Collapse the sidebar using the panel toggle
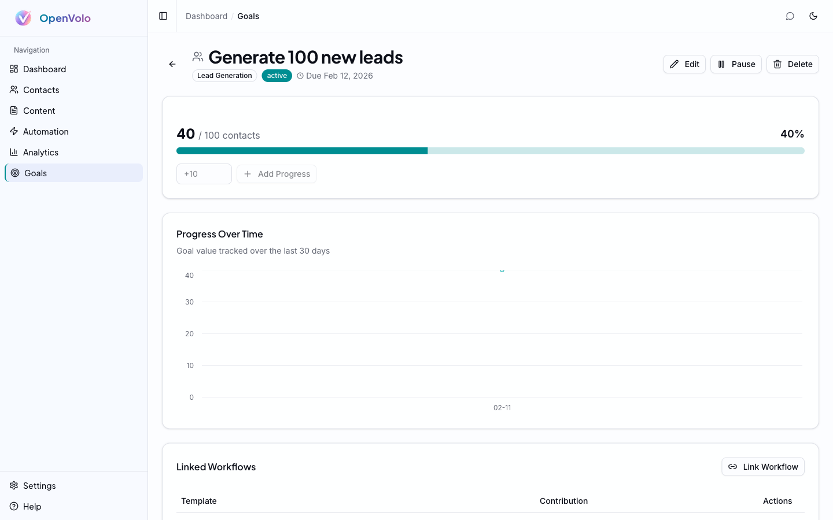This screenshot has height=520, width=833. (x=162, y=16)
